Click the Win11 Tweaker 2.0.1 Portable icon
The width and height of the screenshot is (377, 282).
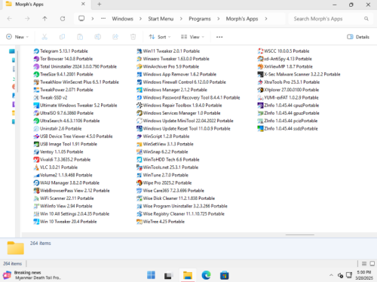pyautogui.click(x=139, y=51)
